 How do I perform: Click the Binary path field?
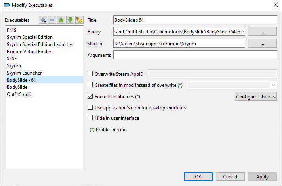point(179,31)
